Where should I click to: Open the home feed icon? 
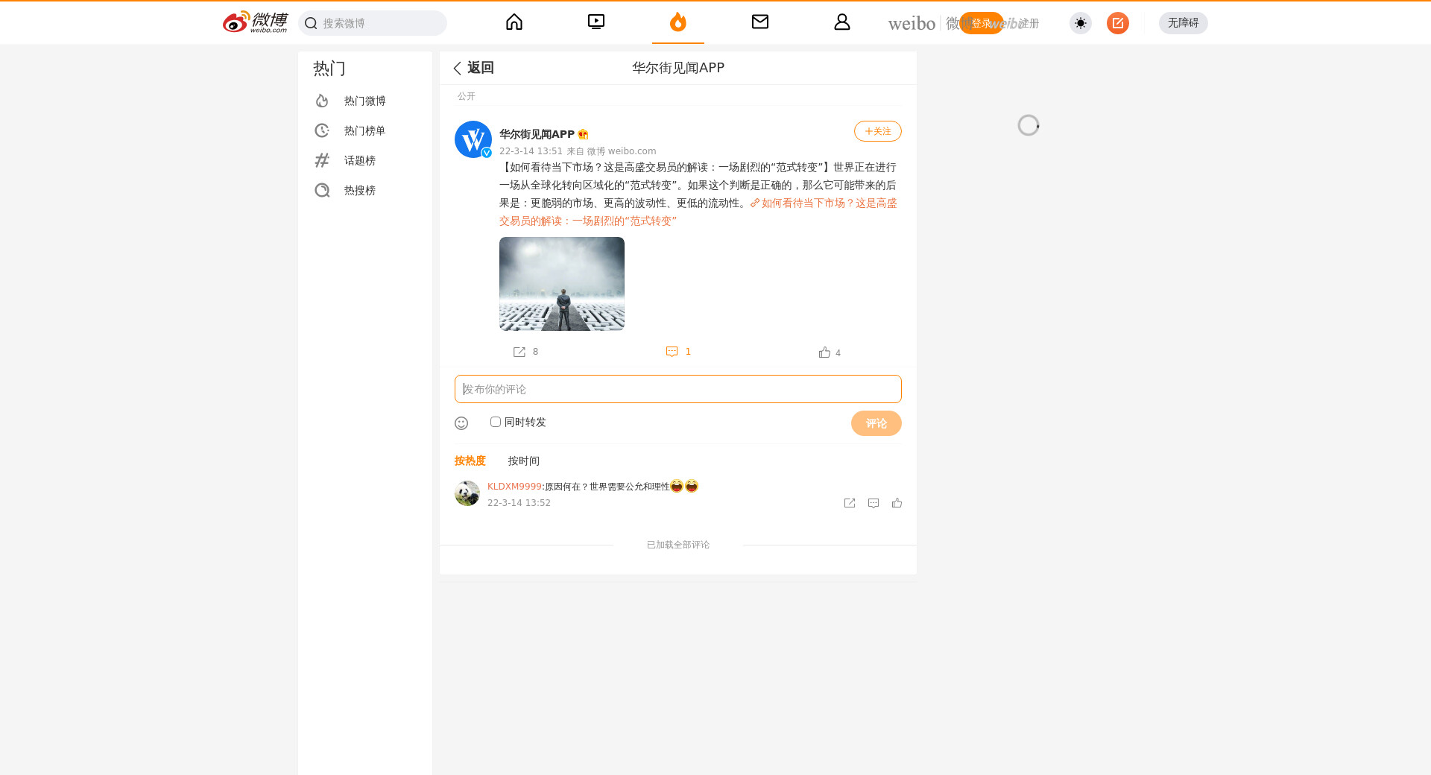[x=514, y=22]
